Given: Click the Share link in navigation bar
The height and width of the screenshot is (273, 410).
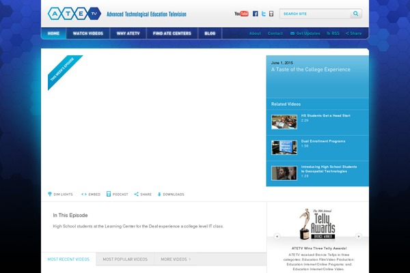Looking at the screenshot, I should [x=353, y=33].
